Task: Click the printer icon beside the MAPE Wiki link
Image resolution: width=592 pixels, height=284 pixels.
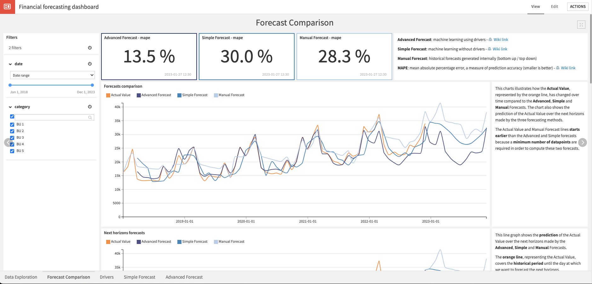Action: [557, 68]
